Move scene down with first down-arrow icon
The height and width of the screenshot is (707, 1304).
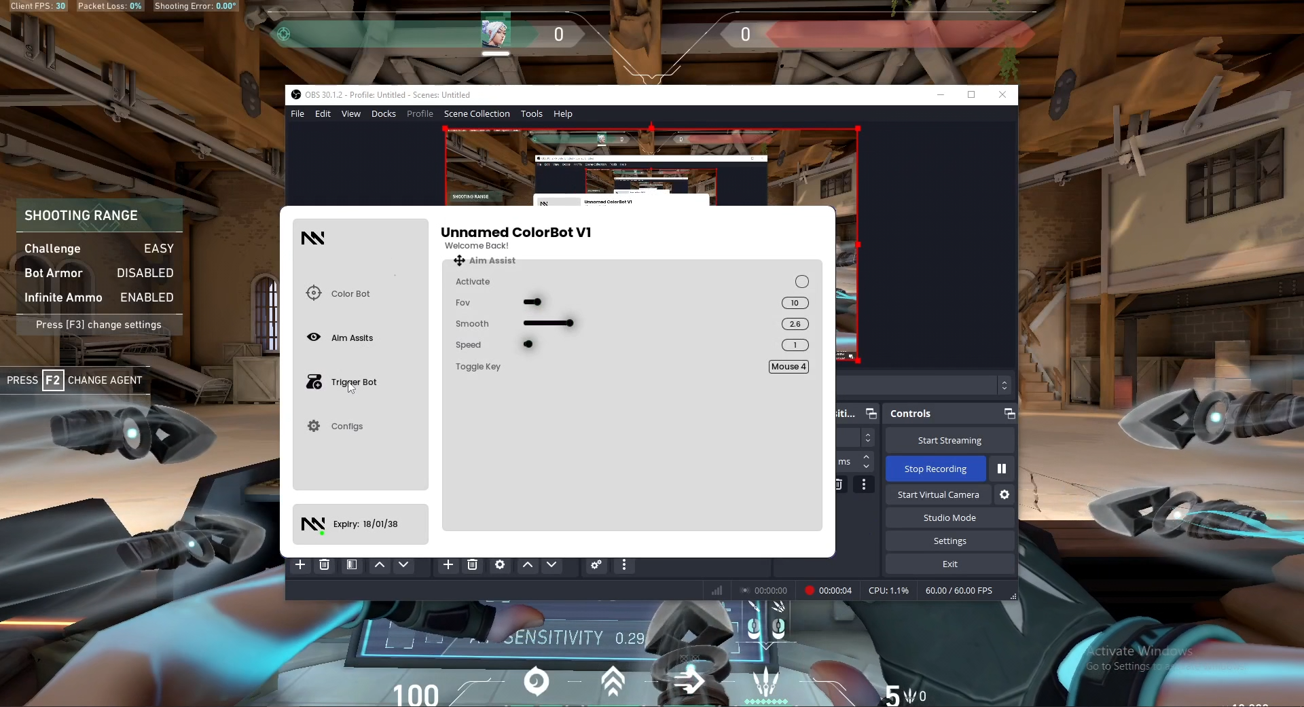point(403,564)
